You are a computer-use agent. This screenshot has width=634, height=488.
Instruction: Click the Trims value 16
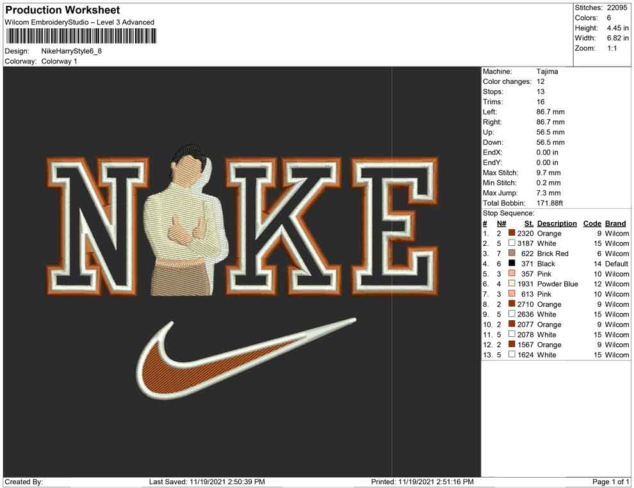[x=541, y=102]
